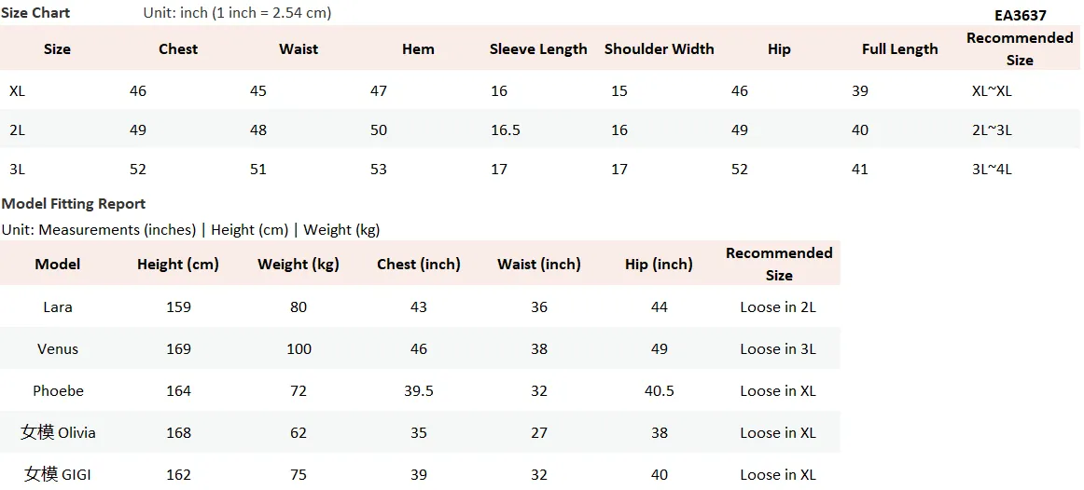Select the Weight (kg) column header
Screen dimensions: 1084x490
click(298, 265)
